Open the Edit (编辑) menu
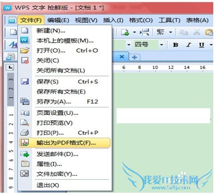 (58, 20)
